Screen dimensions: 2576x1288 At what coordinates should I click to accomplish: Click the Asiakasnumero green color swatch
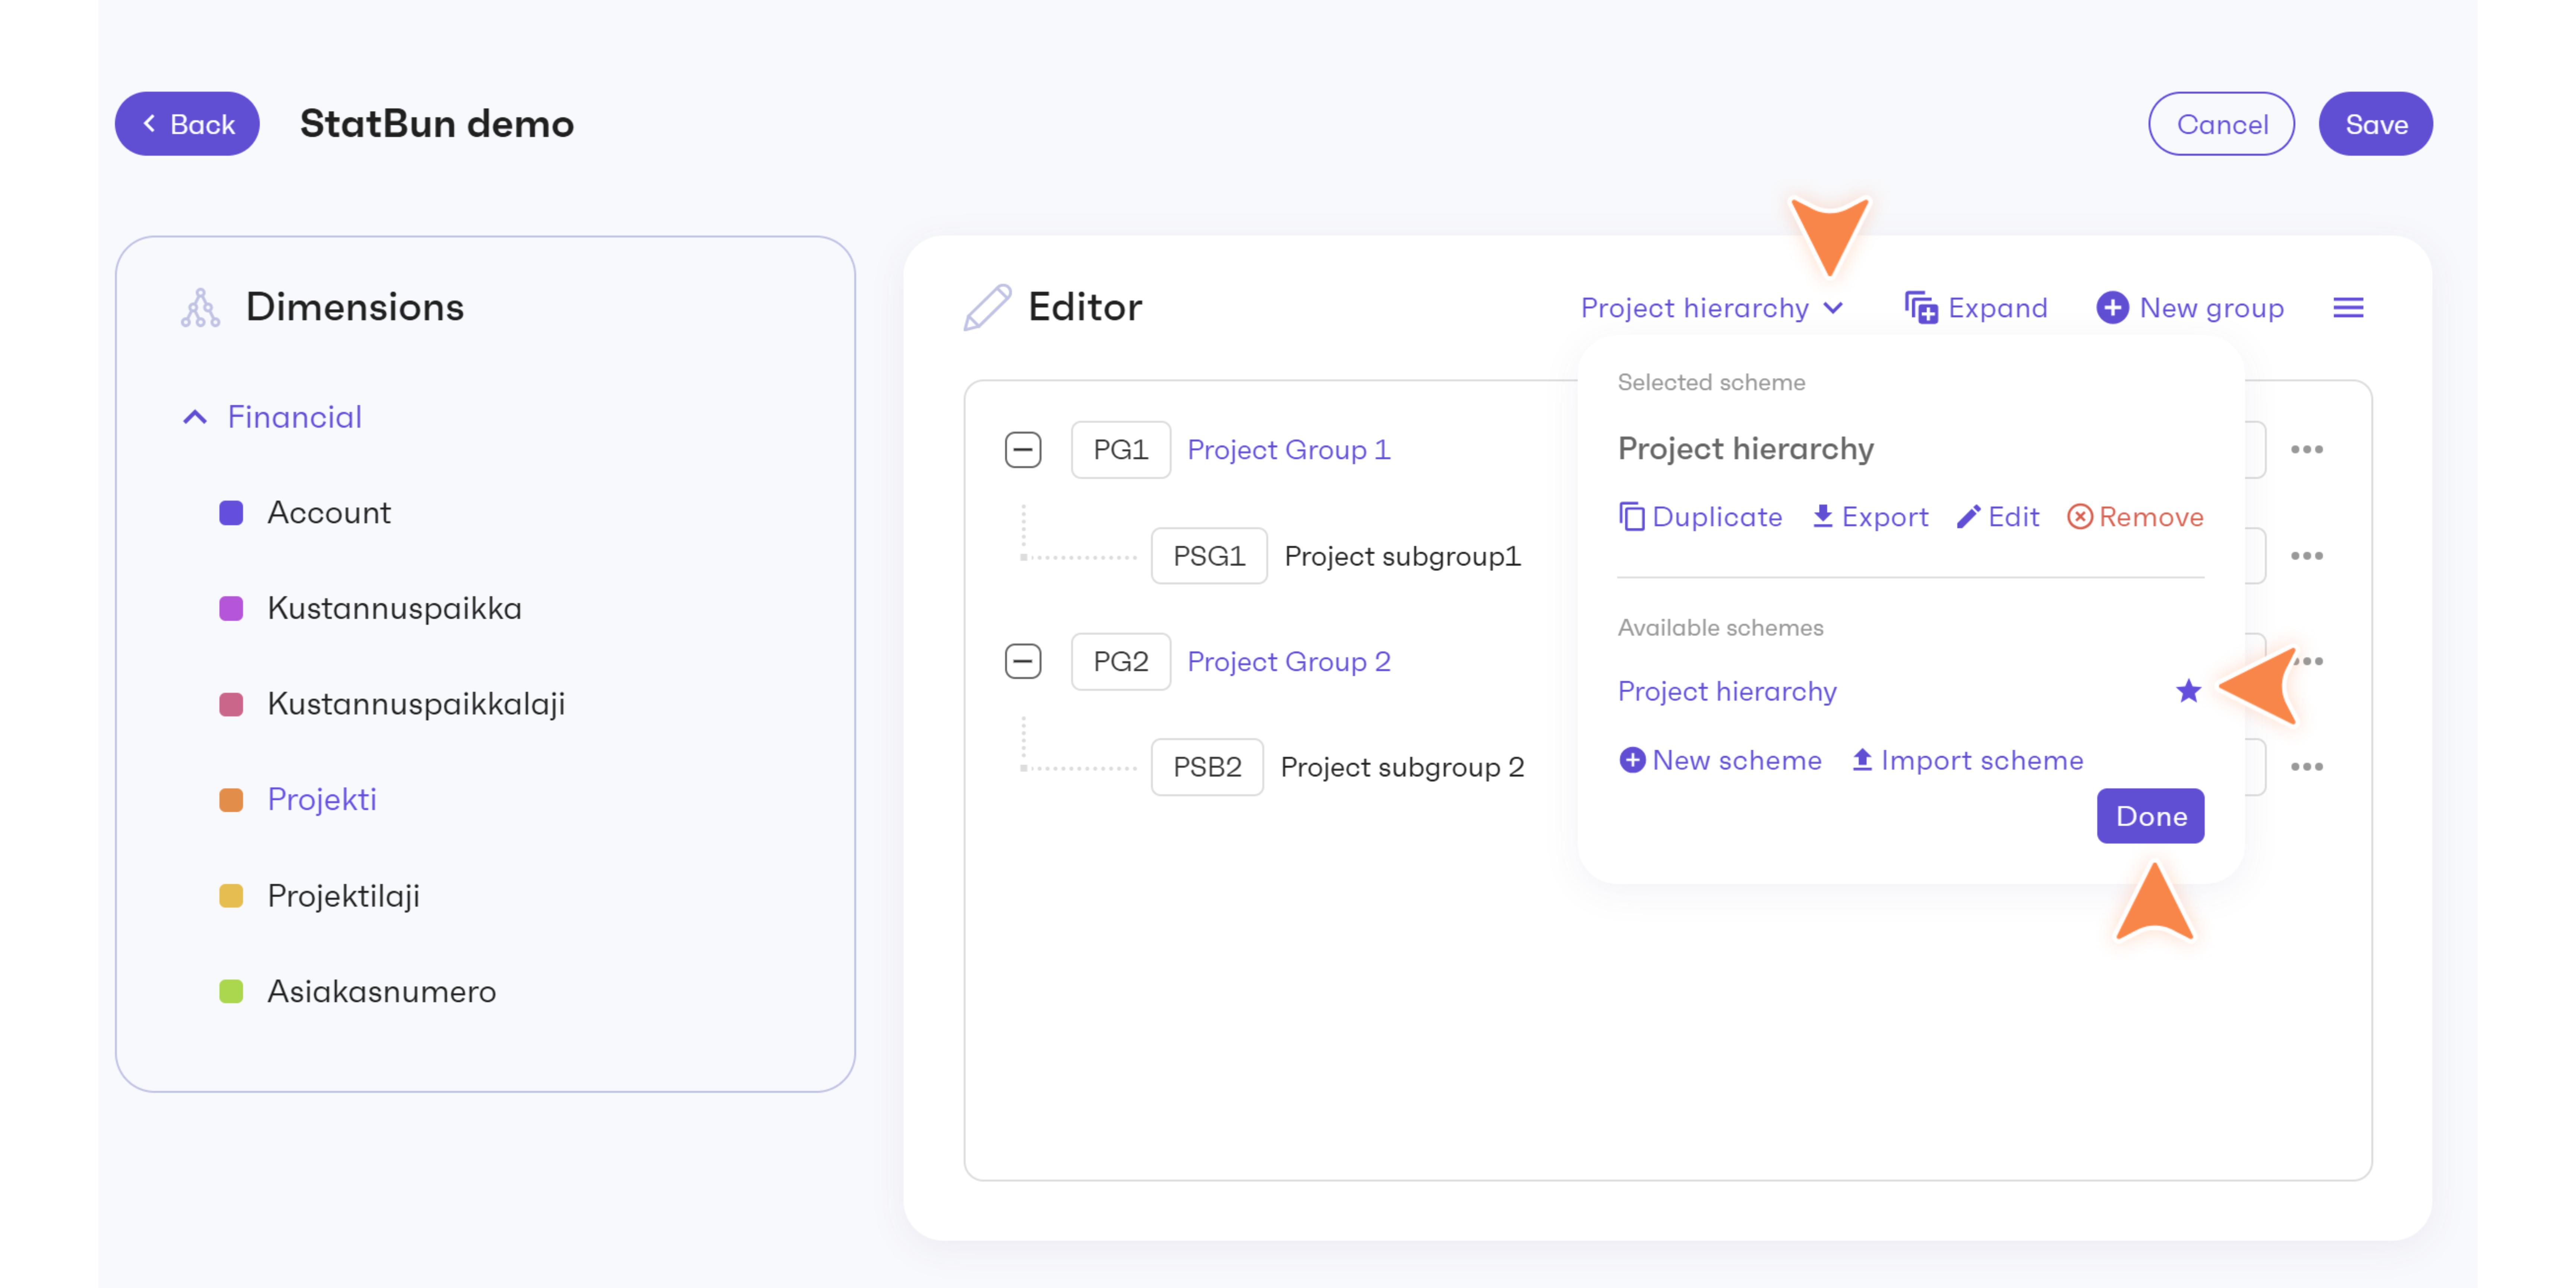(231, 992)
